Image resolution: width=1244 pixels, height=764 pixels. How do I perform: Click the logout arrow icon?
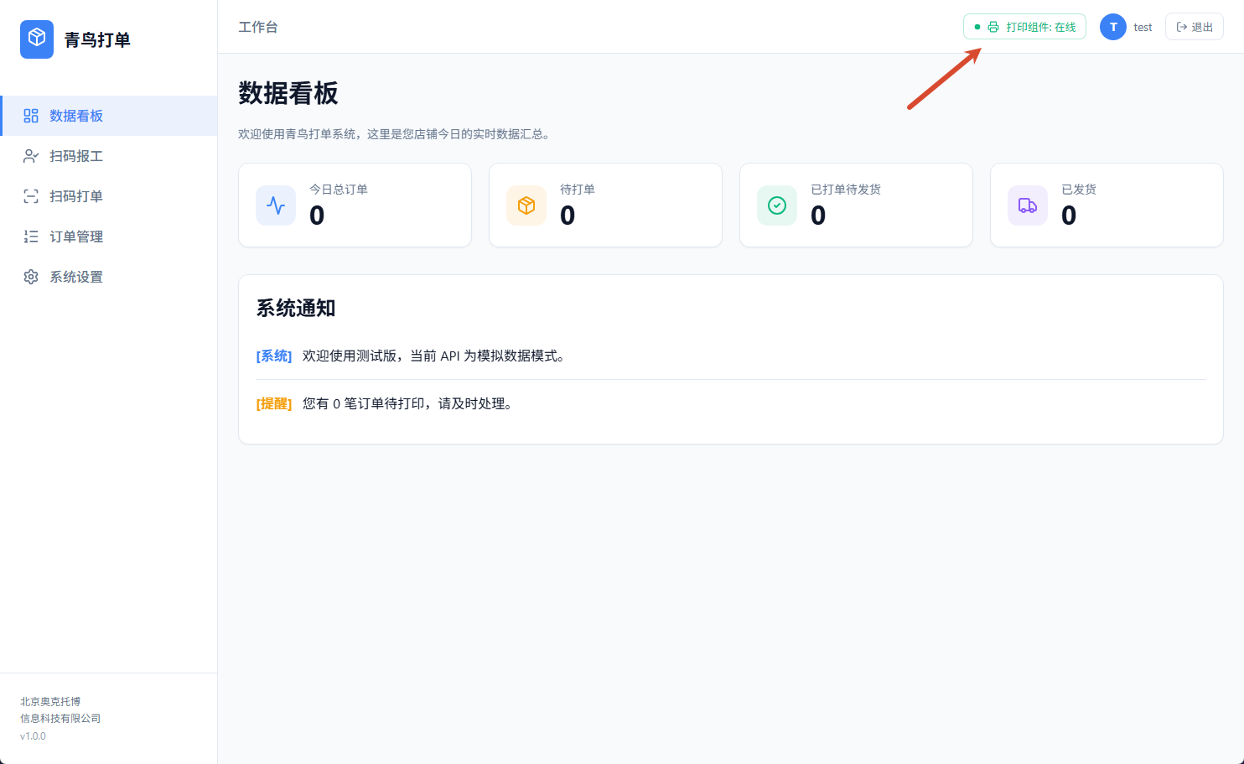point(1182,27)
